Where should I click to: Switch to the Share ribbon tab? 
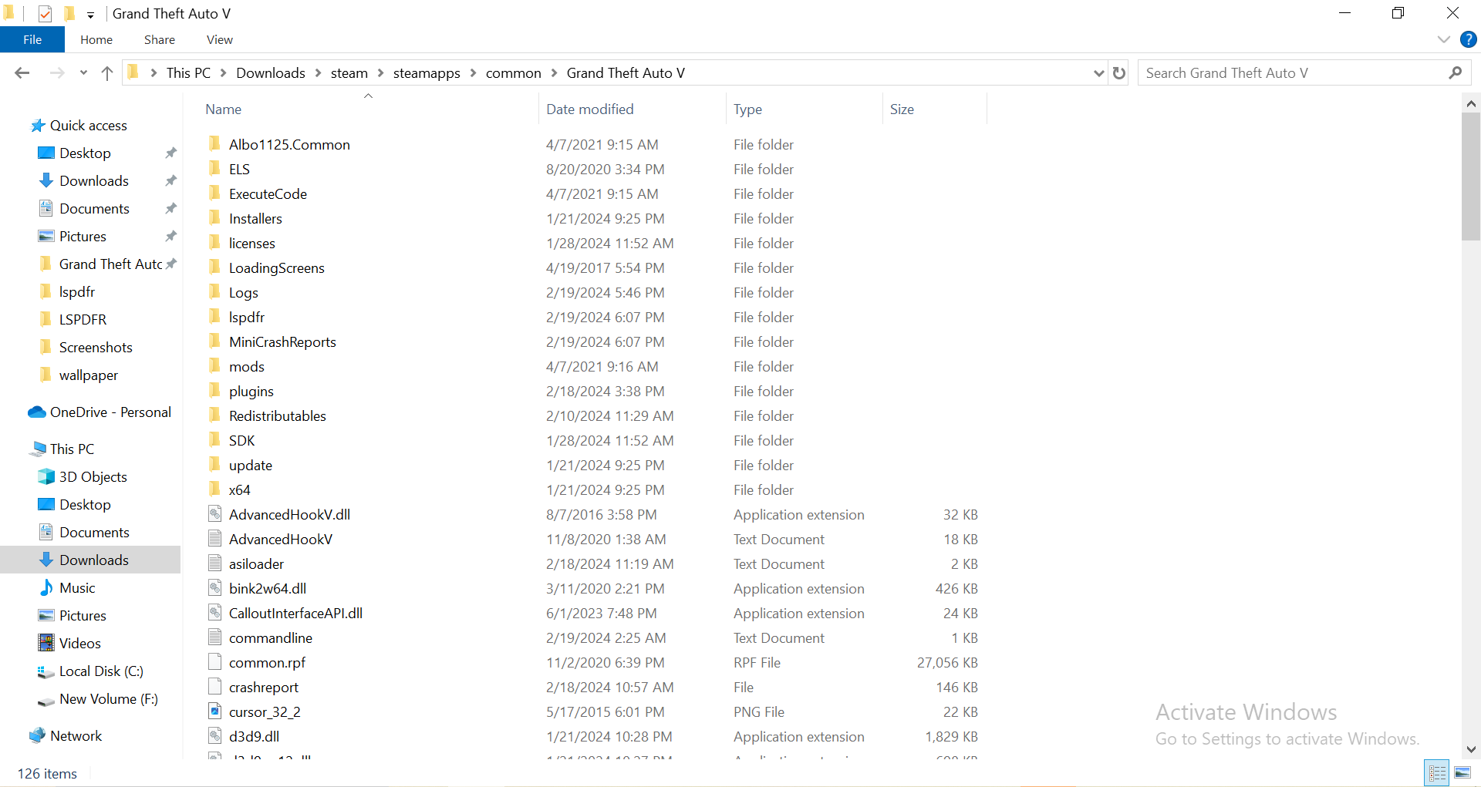click(160, 39)
